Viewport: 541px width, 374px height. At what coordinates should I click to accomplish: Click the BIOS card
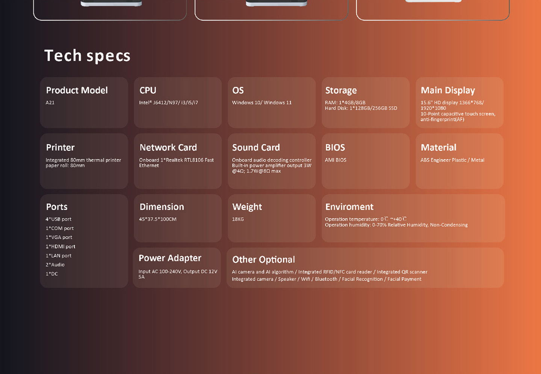point(366,161)
